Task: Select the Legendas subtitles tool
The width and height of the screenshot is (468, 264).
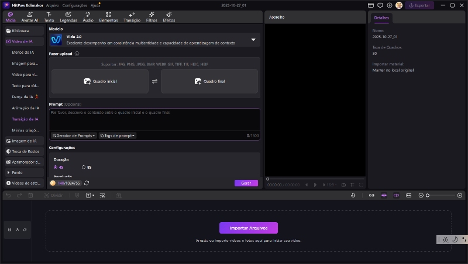Action: click(x=68, y=16)
